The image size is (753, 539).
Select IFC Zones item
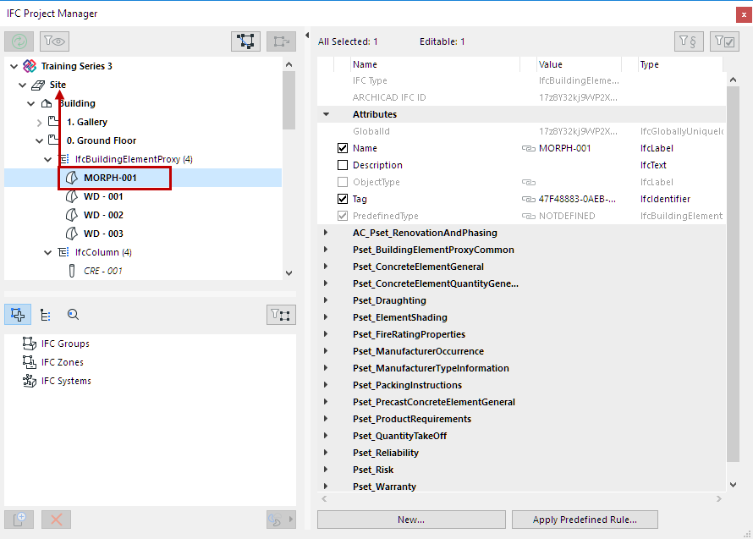(x=63, y=362)
